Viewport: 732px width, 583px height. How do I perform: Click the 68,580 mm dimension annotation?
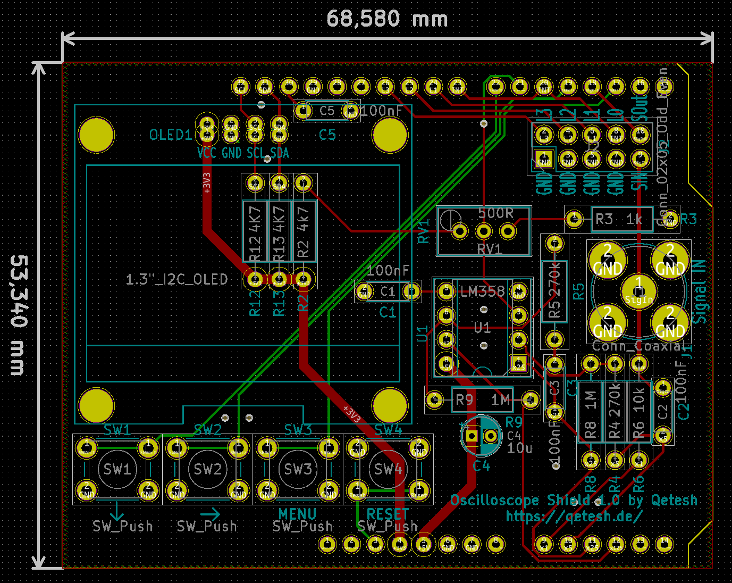[388, 19]
